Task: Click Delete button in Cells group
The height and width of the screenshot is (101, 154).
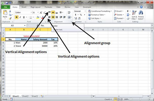Action: 119,15
